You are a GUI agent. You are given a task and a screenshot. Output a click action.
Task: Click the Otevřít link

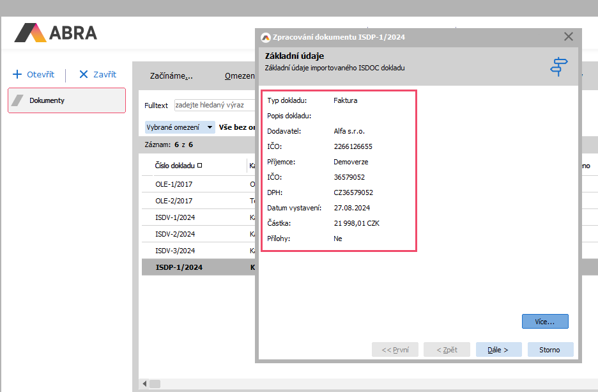40,74
